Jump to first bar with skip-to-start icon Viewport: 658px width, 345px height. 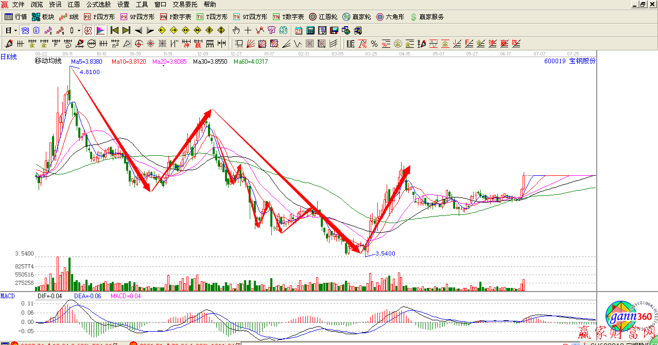(x=114, y=30)
